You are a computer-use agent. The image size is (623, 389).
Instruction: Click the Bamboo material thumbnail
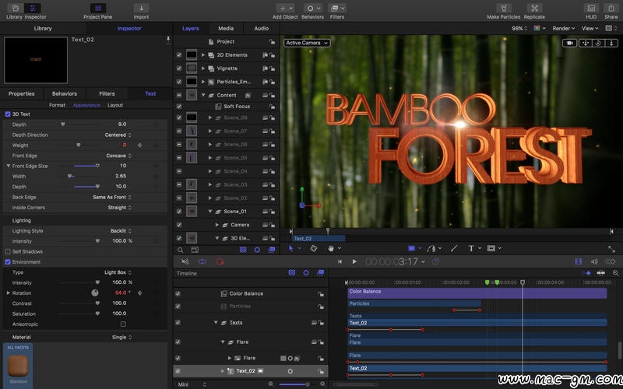tap(18, 366)
